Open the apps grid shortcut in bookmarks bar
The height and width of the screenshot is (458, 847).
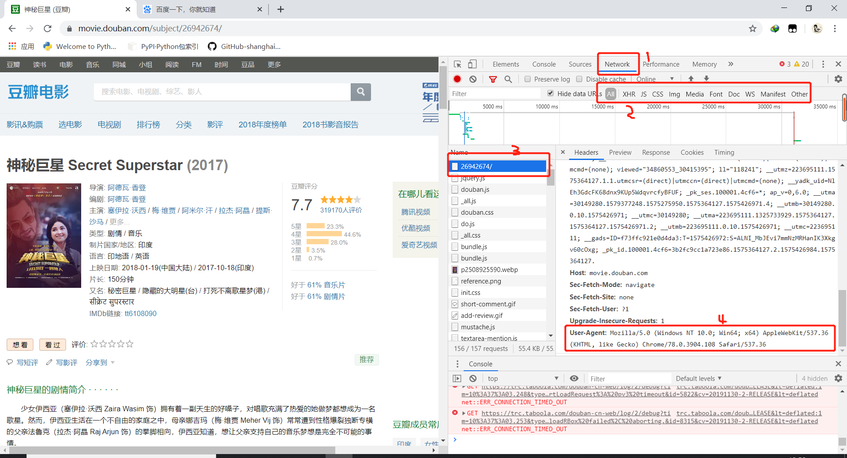(21, 46)
